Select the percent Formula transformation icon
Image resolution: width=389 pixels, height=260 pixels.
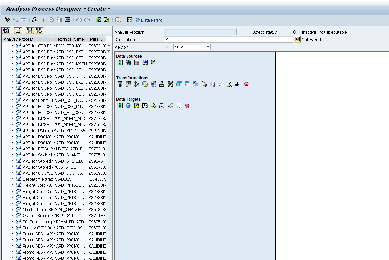pyautogui.click(x=171, y=84)
